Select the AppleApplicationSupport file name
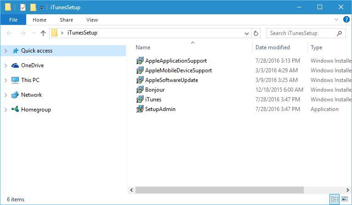This screenshot has height=205, width=352. 176,61
